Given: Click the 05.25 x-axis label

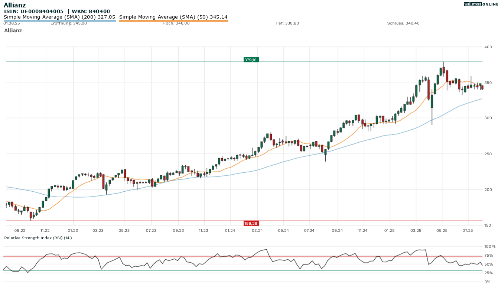Looking at the screenshot, I should pyautogui.click(x=442, y=231).
